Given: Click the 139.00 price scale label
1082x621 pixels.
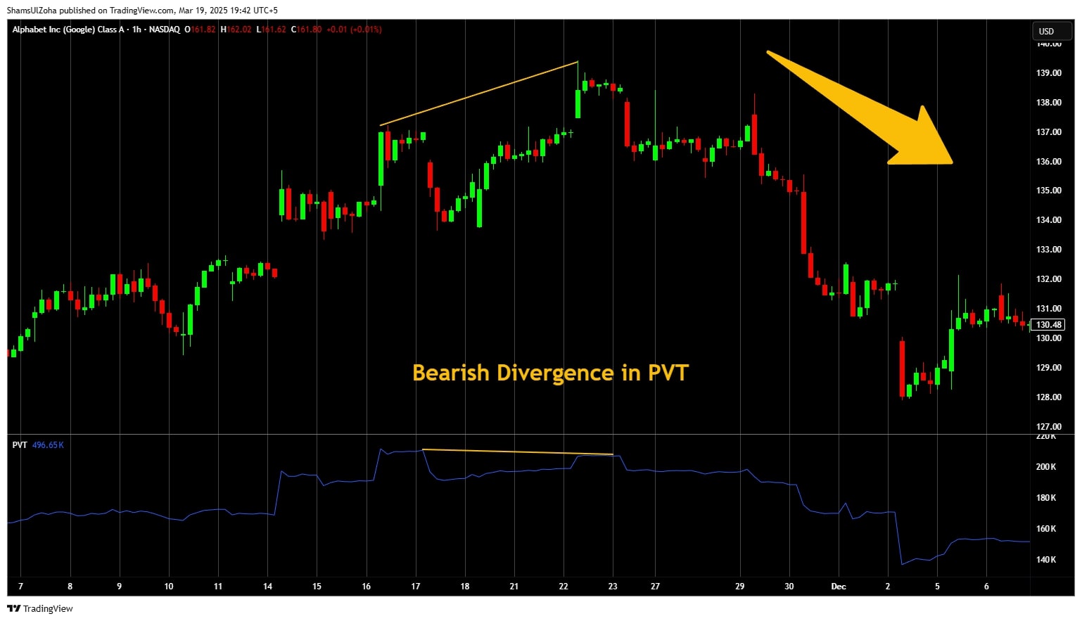Looking at the screenshot, I should (x=1048, y=73).
